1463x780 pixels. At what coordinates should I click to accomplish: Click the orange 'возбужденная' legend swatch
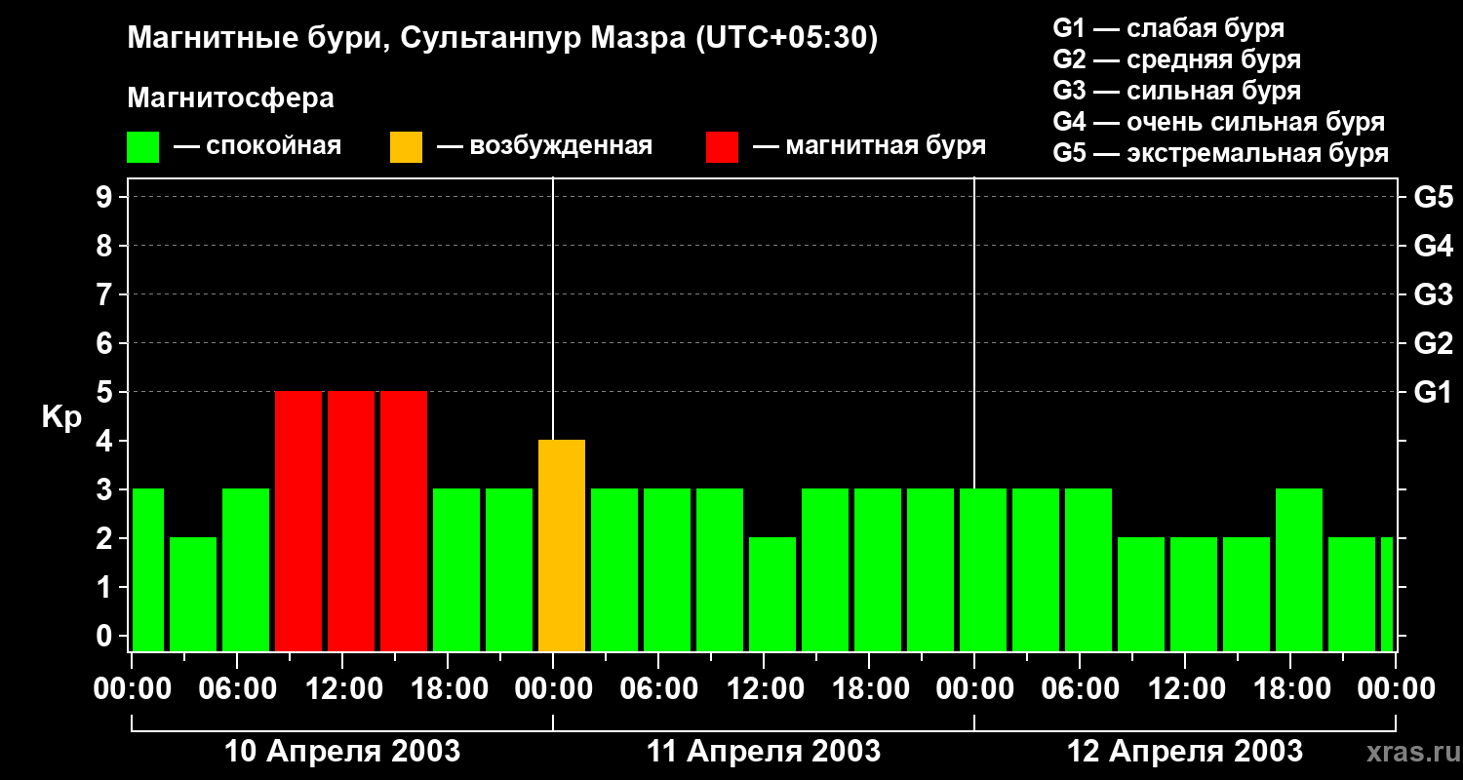tap(406, 147)
